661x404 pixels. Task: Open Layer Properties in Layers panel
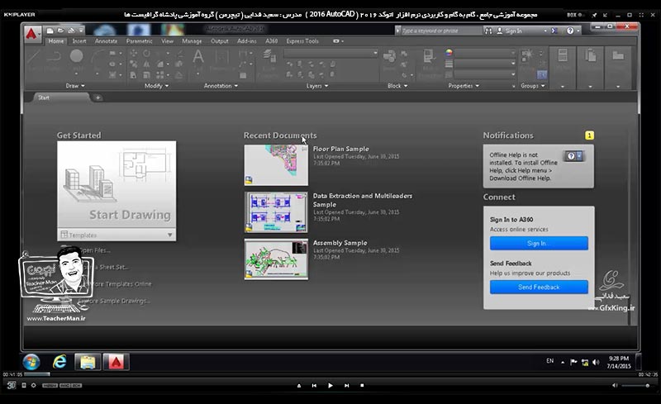coord(269,57)
